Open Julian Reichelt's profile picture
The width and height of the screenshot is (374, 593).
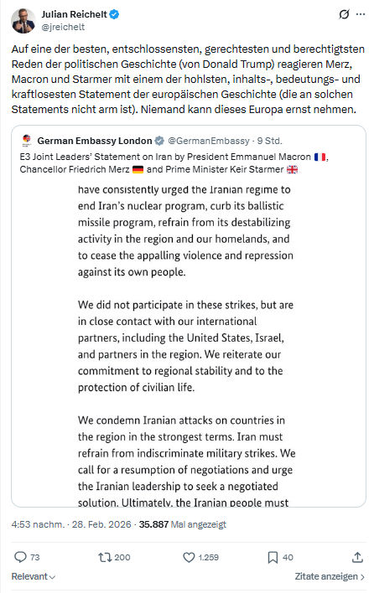[x=23, y=21]
